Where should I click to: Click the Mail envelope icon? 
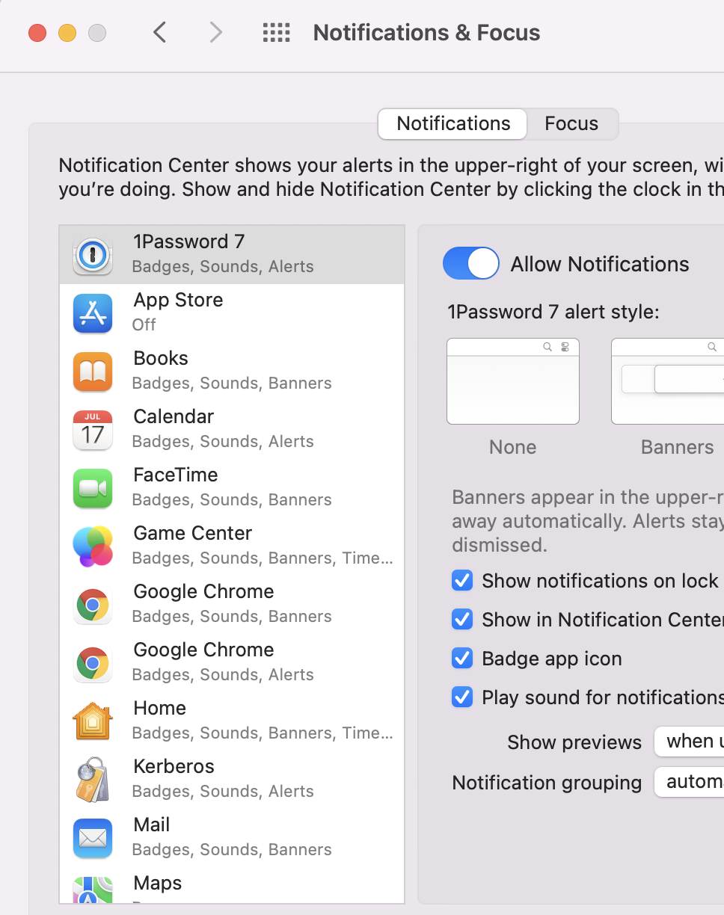93,838
